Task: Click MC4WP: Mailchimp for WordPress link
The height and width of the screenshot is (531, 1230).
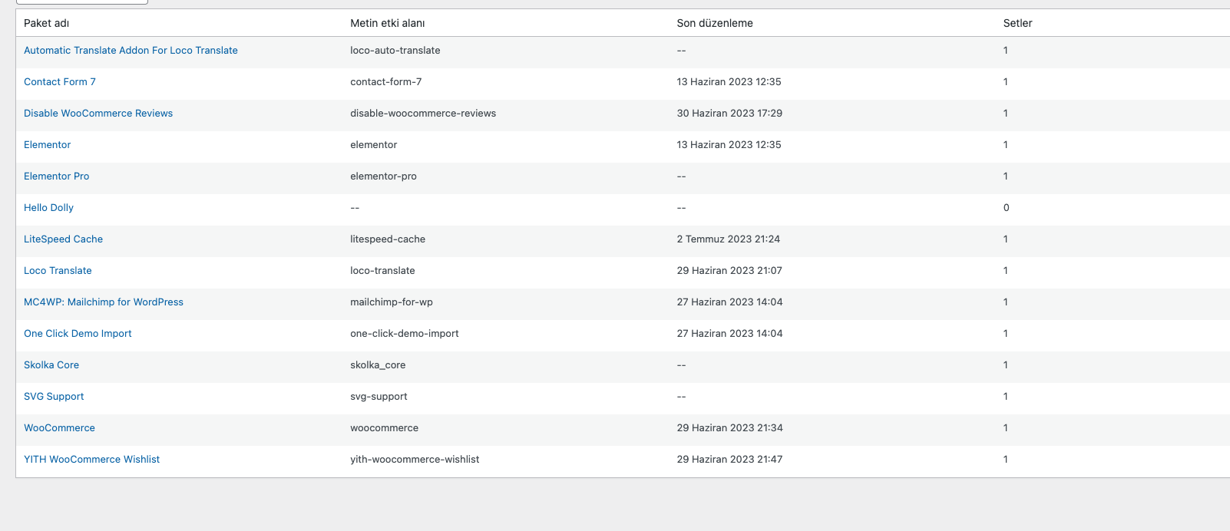Action: (x=104, y=302)
